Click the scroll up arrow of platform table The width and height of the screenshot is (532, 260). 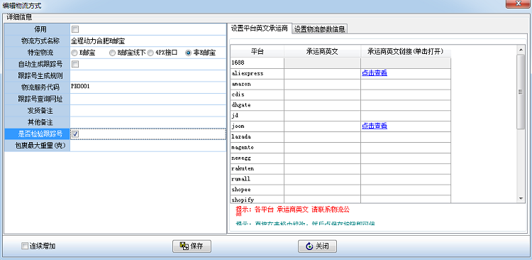point(521,50)
